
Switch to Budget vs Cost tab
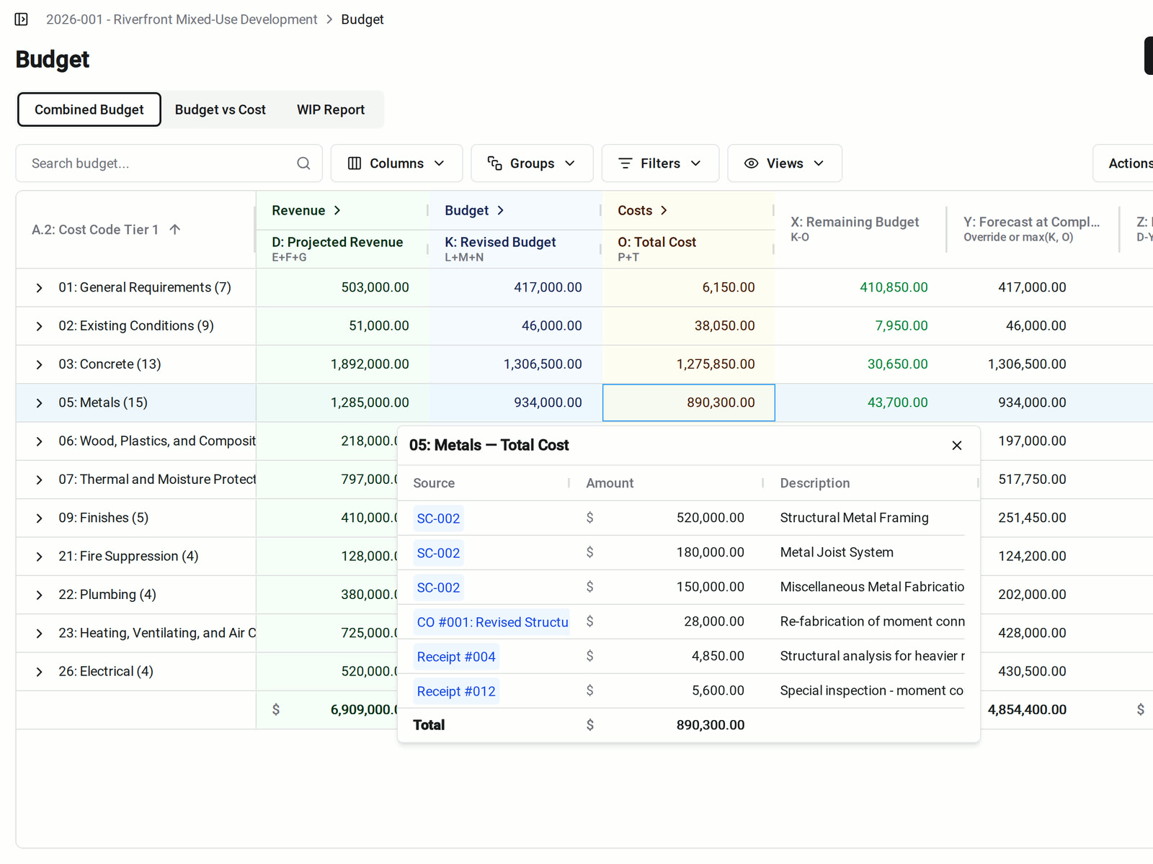(x=221, y=109)
